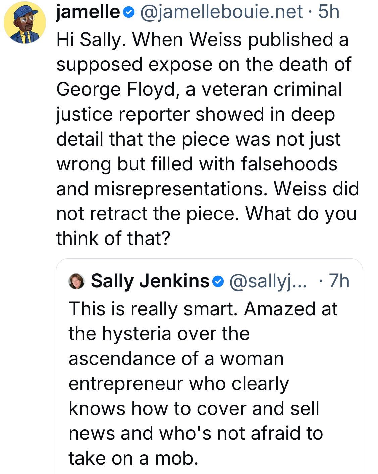Click the 7h quoted post timestamp

[x=339, y=281]
